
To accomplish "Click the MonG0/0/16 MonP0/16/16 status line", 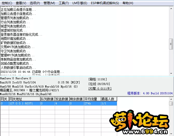I will pyautogui.click(x=26, y=94).
